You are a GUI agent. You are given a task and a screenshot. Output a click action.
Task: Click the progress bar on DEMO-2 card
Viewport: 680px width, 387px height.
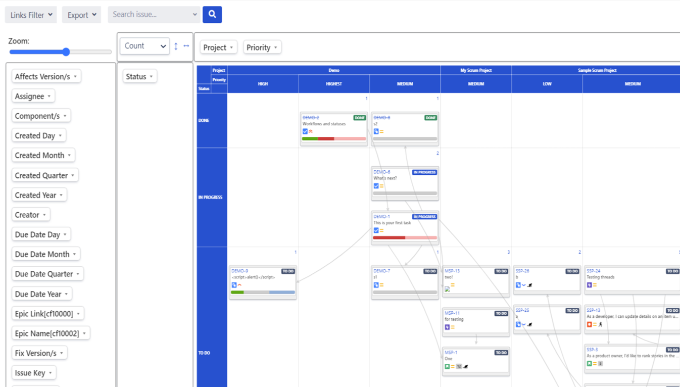click(334, 138)
